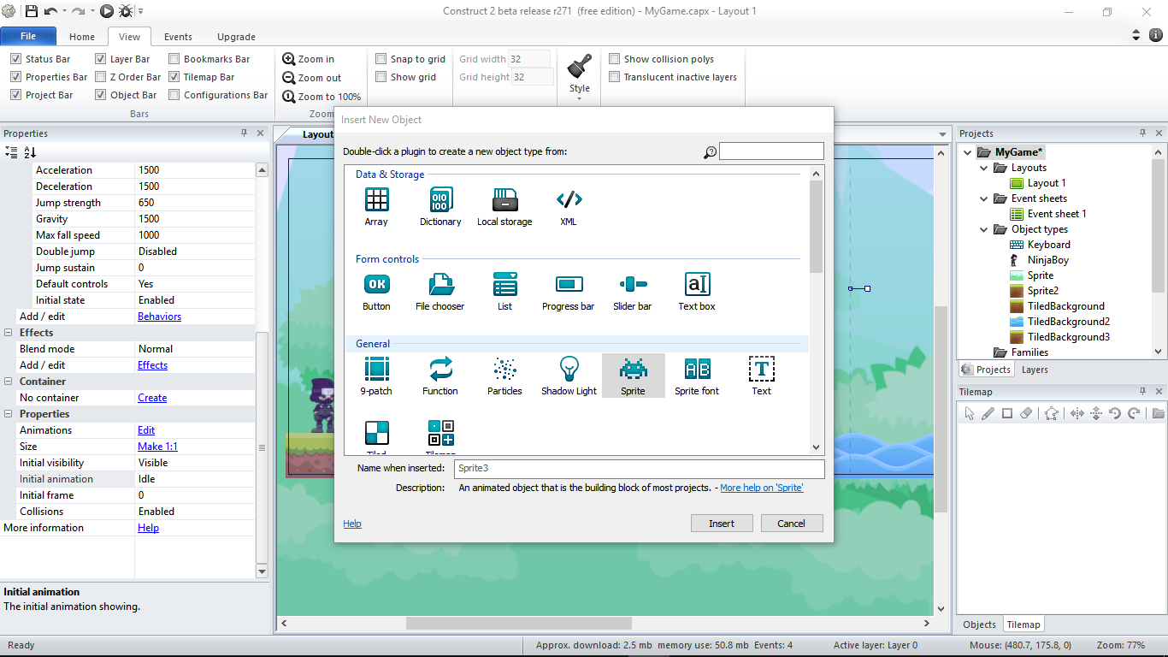1168x657 pixels.
Task: Collapse the Object types folder
Action: tap(984, 229)
